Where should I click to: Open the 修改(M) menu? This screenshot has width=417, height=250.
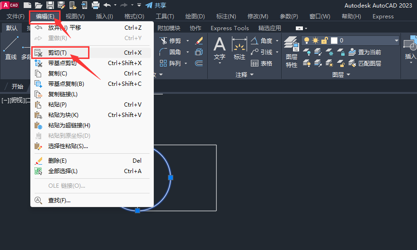(257, 17)
